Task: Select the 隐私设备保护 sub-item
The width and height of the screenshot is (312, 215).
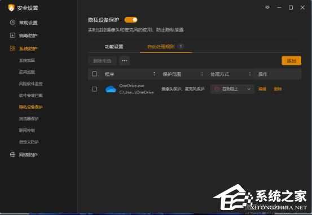Action: pos(30,107)
